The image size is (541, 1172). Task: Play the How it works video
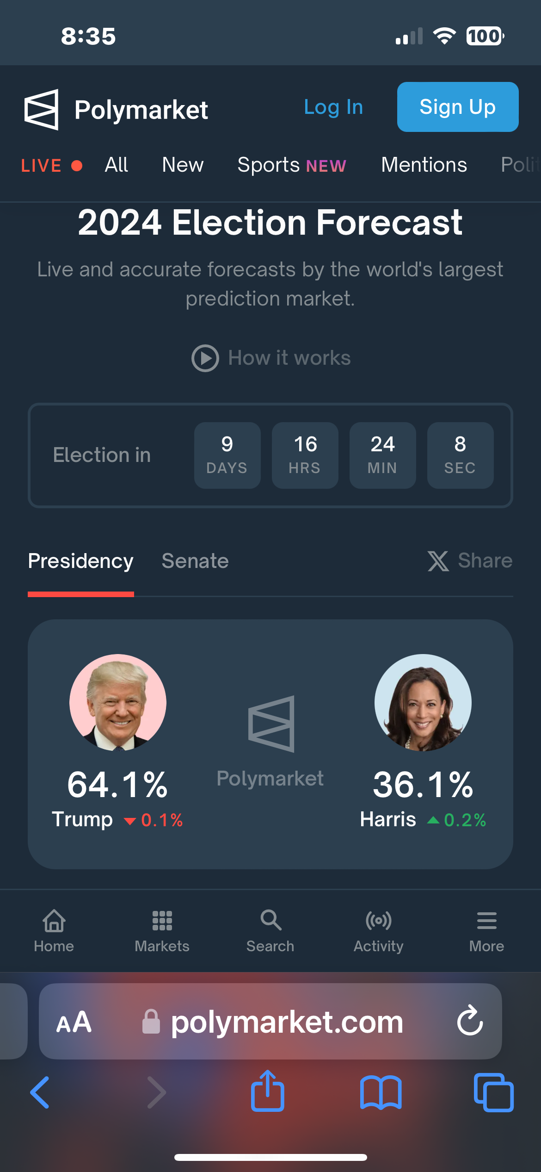tap(205, 358)
